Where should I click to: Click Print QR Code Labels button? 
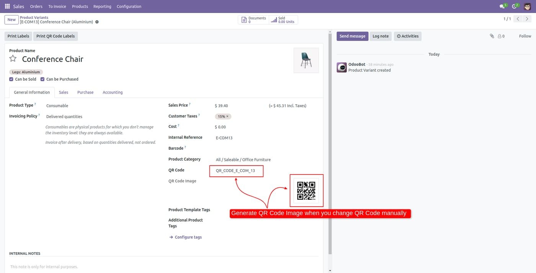[x=56, y=36]
